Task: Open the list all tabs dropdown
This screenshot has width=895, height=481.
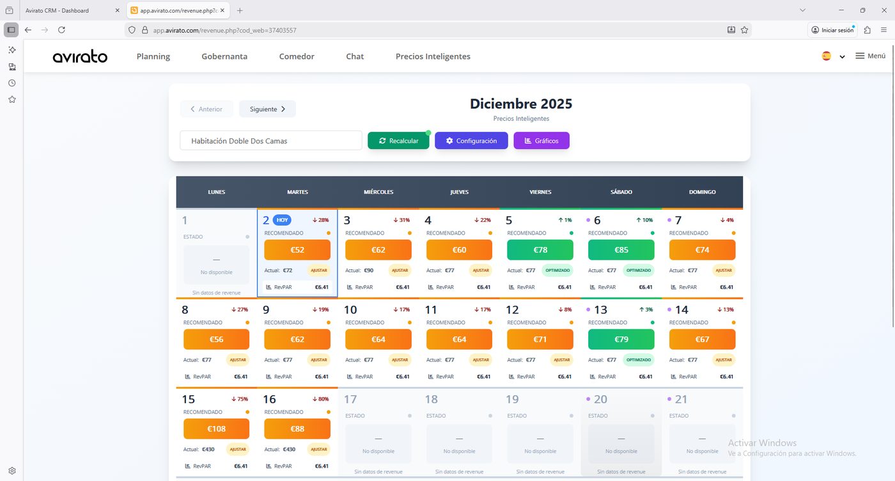Action: point(803,10)
